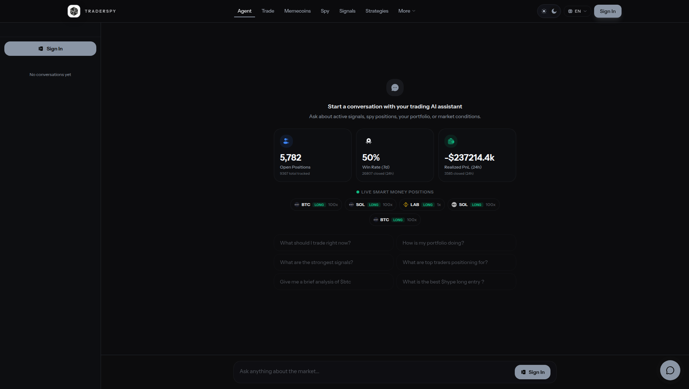Switch to dark theme moon icon
The image size is (689, 389).
pos(554,11)
